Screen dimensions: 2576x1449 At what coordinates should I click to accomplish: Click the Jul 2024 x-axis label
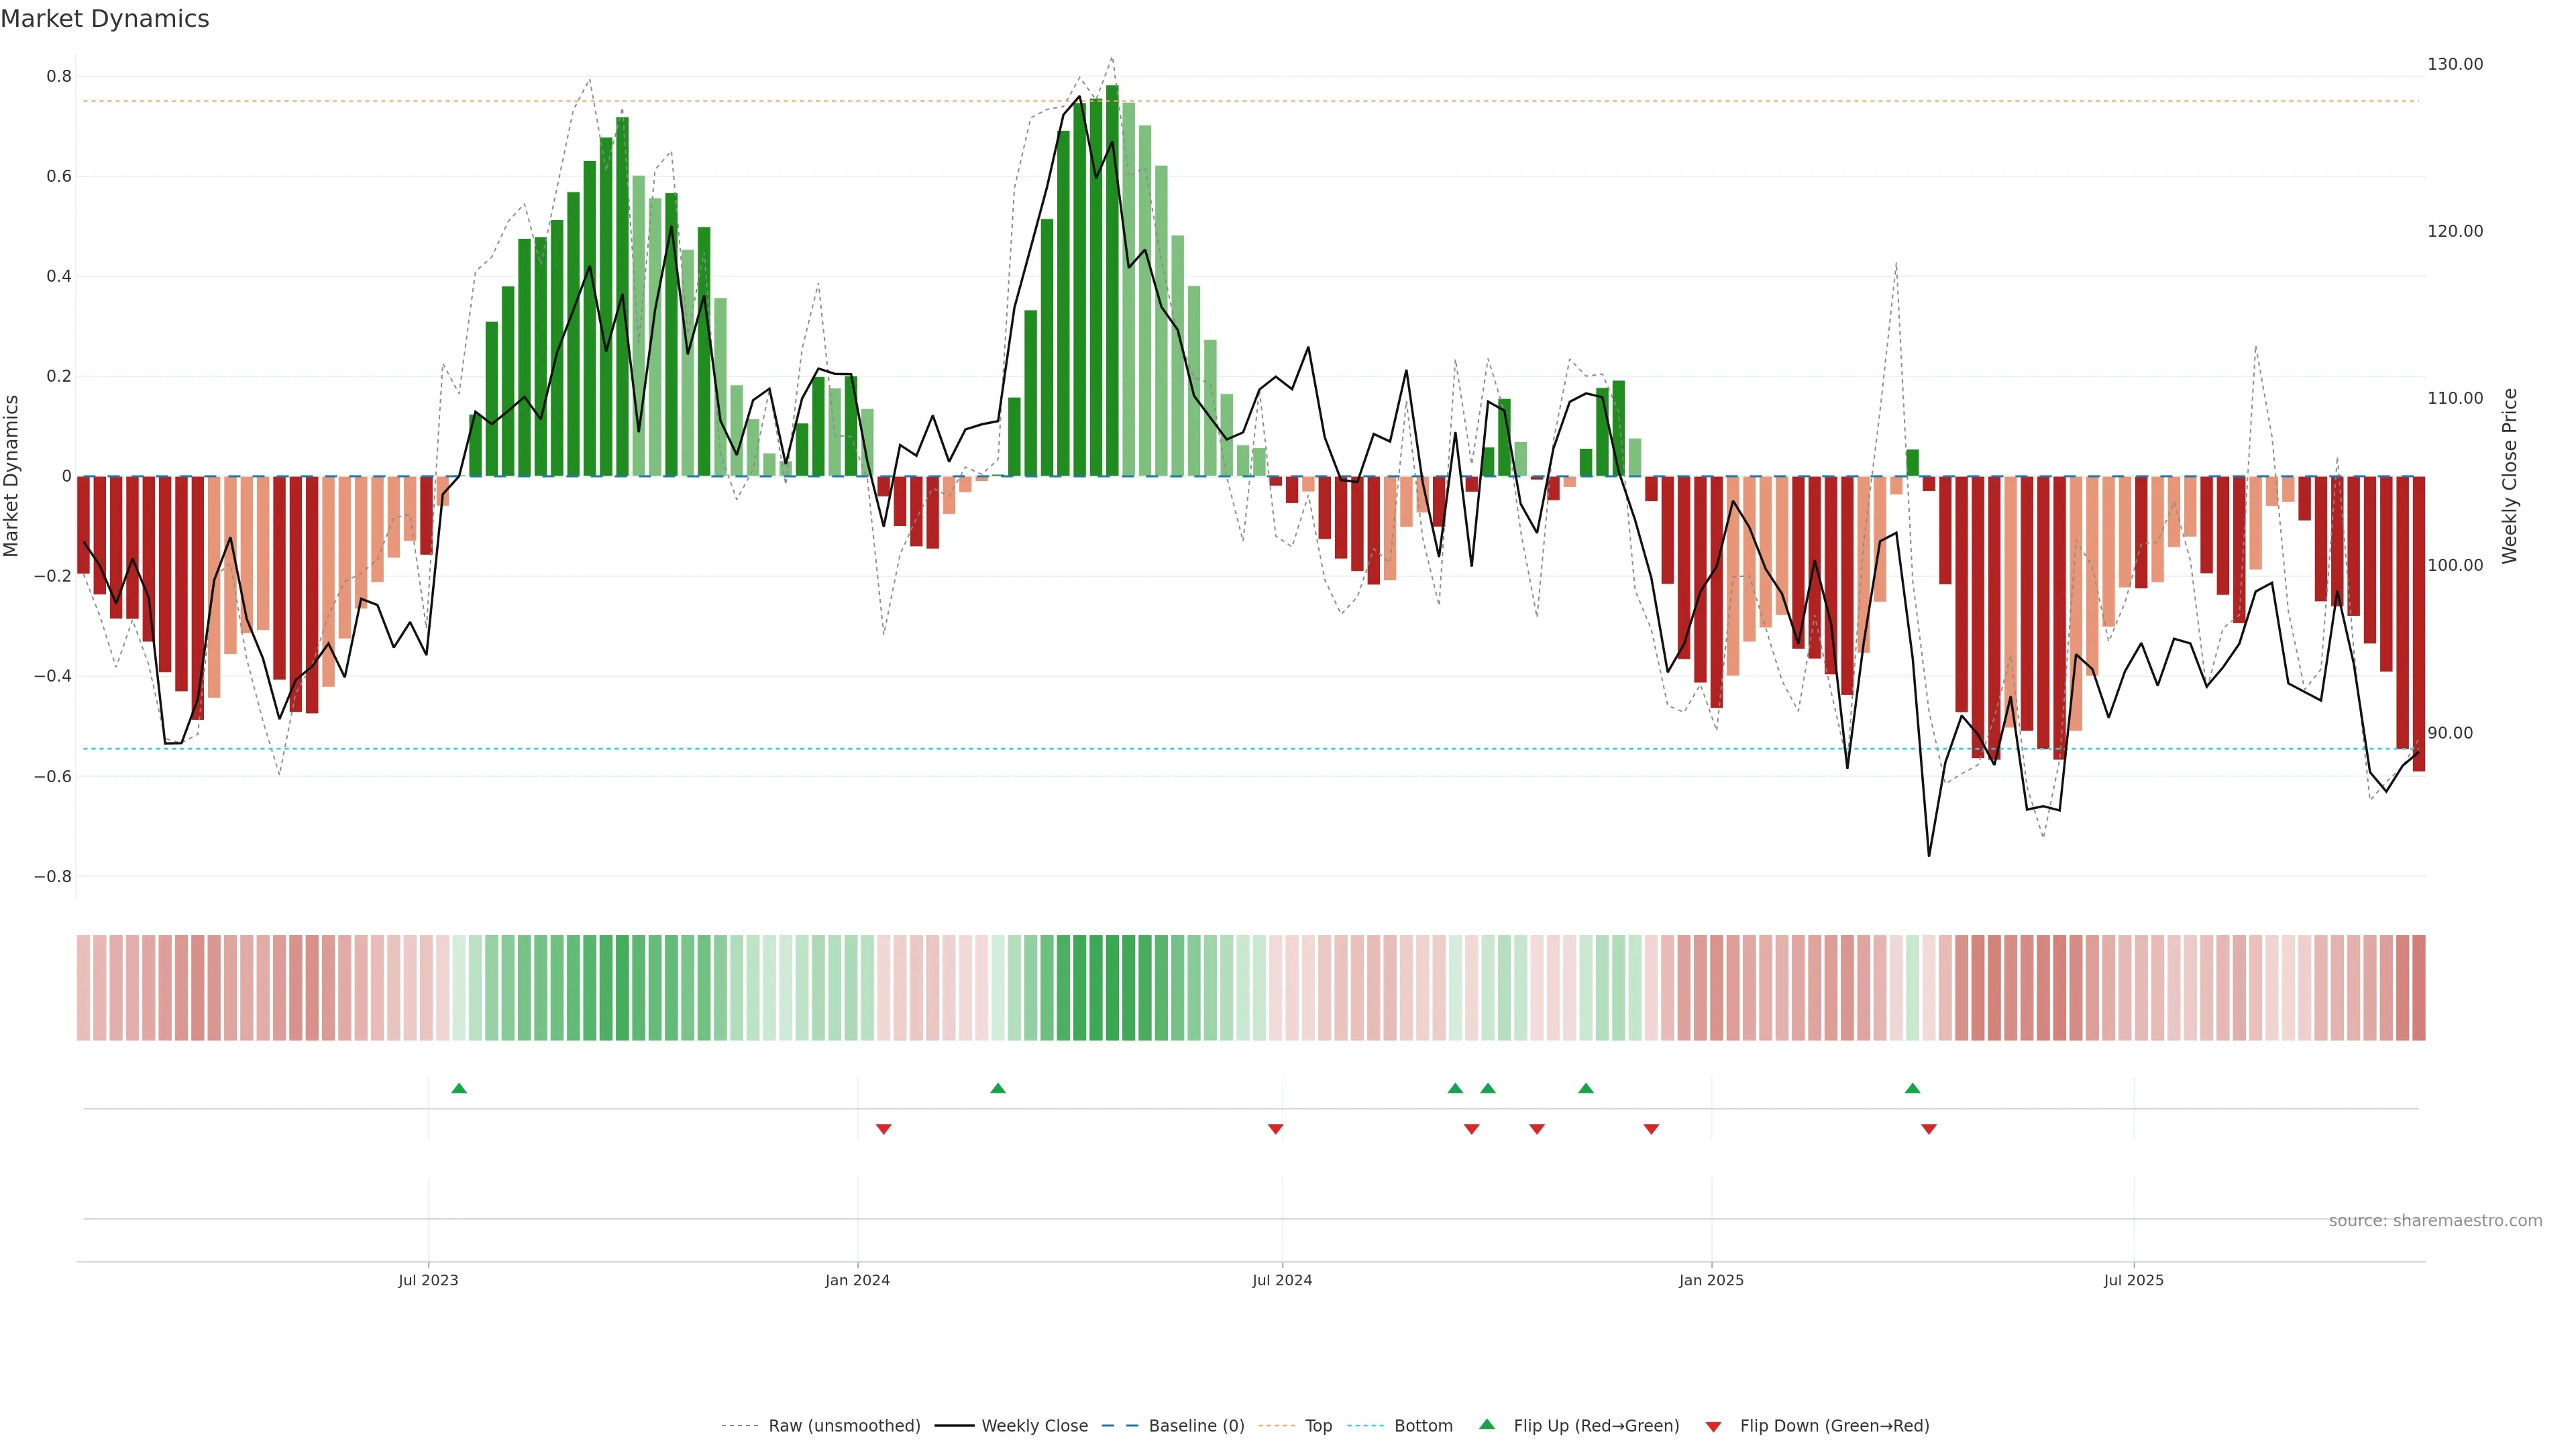(x=1282, y=1280)
